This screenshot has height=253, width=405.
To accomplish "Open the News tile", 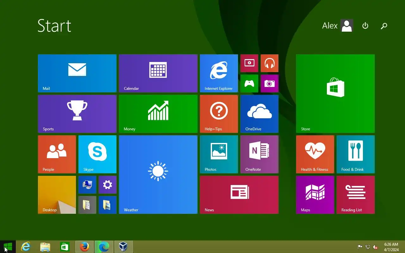I will point(239,195).
